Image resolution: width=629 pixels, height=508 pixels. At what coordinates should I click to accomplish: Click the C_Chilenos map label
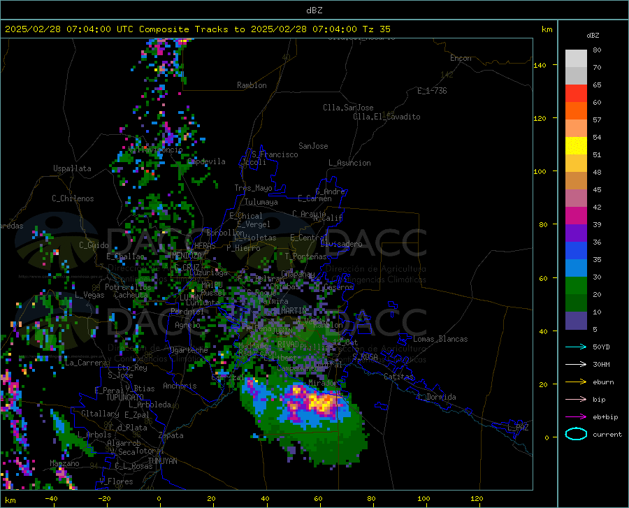[73, 198]
